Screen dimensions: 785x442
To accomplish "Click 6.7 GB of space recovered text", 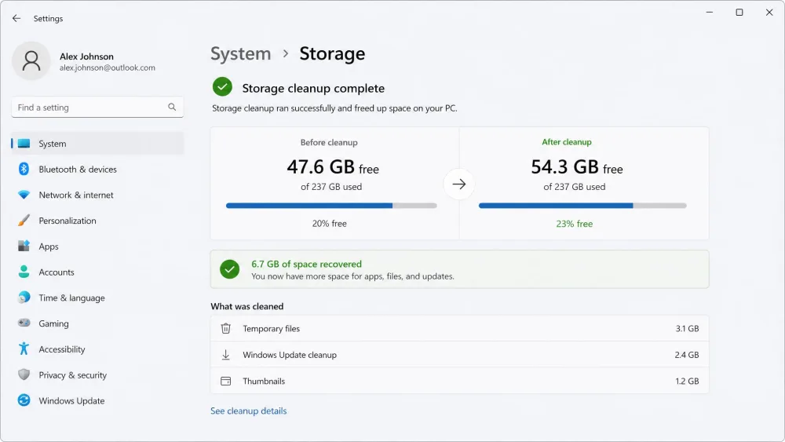I will [x=306, y=264].
